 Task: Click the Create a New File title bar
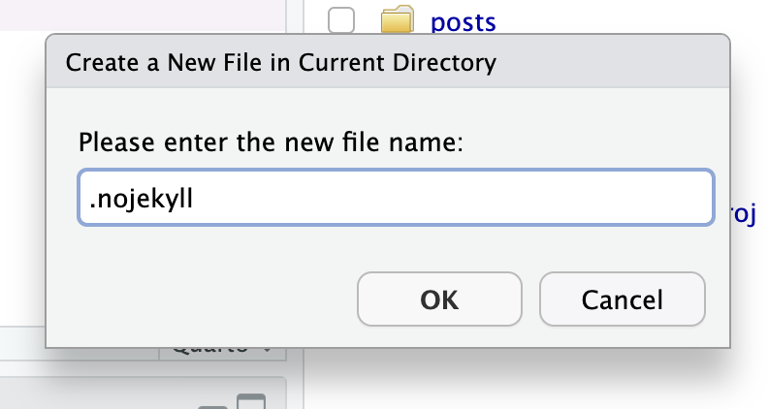coord(388,62)
